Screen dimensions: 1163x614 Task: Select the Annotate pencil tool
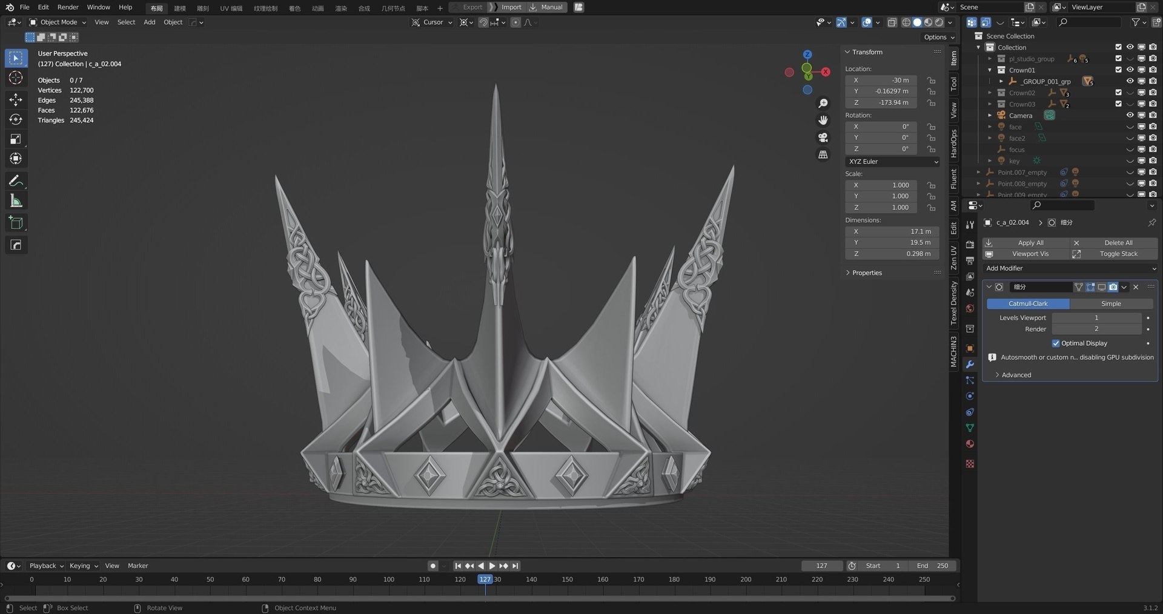coord(16,181)
